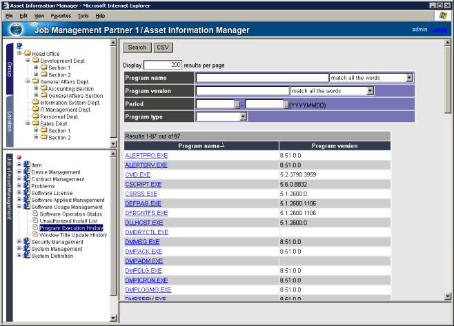
Task: Collapse the Development Dept. tree node
Action: [27, 61]
